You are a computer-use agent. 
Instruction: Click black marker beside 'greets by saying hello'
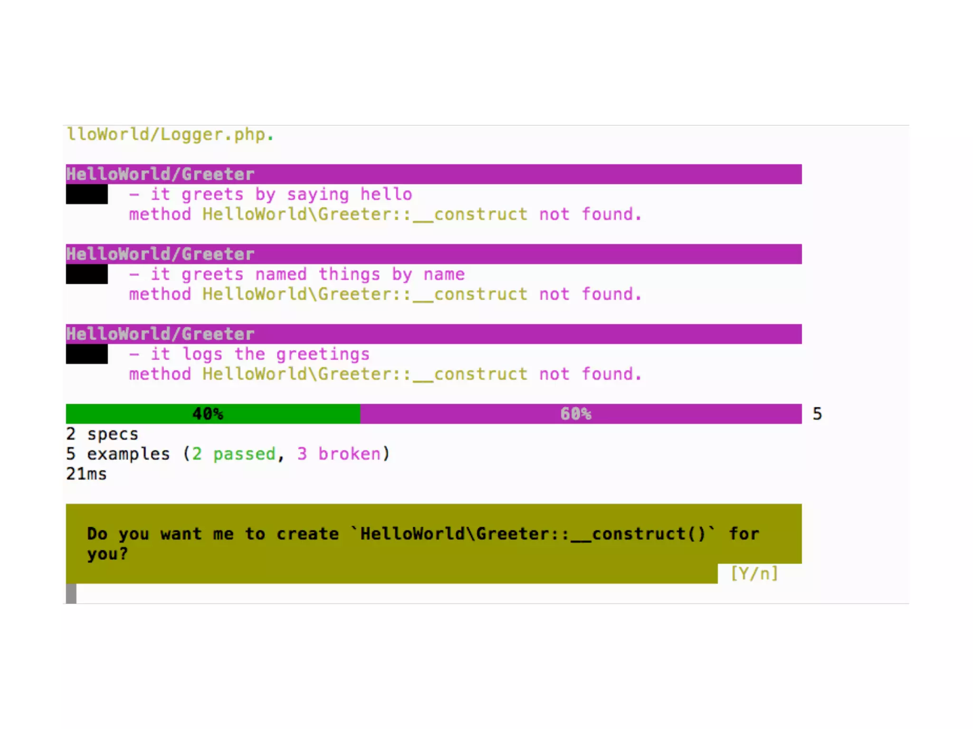tap(87, 194)
